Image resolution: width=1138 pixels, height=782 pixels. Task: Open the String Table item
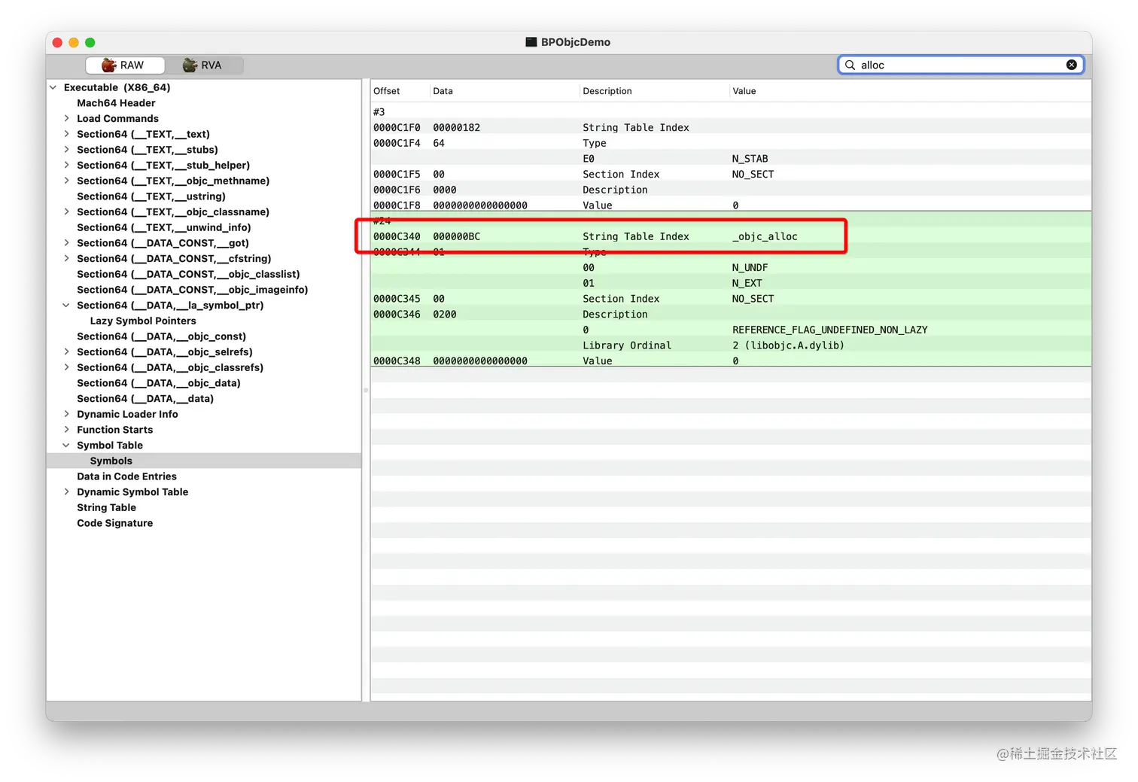tap(106, 507)
